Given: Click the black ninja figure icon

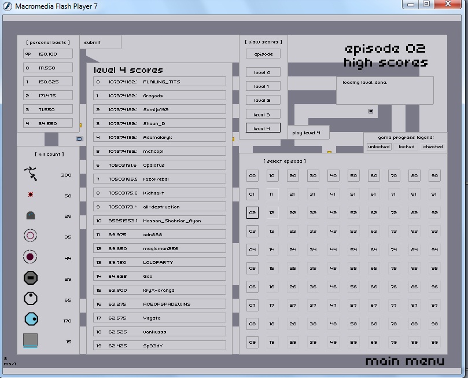Looking at the screenshot, I should (30, 173).
